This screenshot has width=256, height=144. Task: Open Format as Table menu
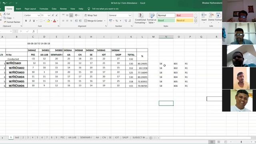[152, 18]
